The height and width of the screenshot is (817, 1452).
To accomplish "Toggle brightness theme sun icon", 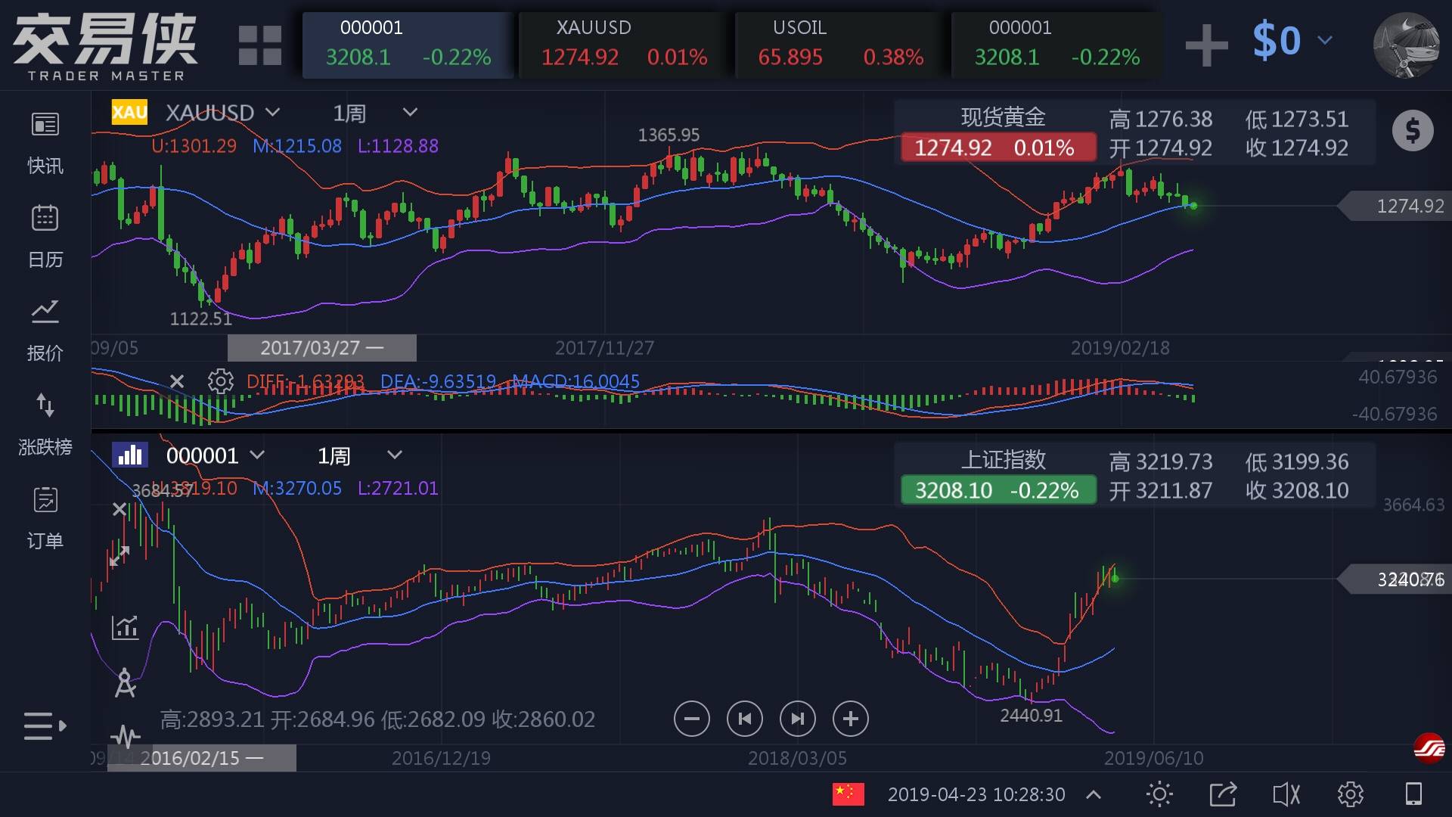I will click(x=1159, y=794).
